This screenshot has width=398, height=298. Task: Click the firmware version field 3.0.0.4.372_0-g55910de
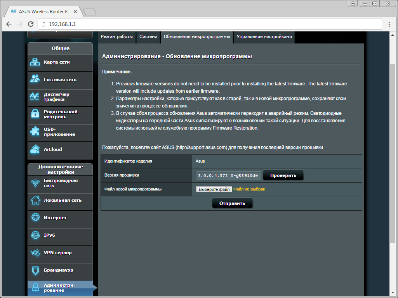pyautogui.click(x=228, y=175)
